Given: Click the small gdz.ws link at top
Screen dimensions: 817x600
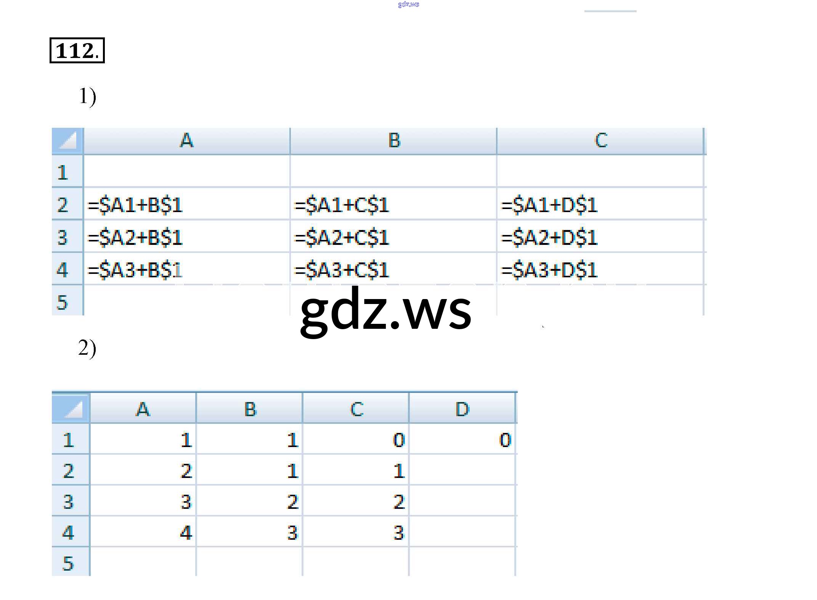Looking at the screenshot, I should pos(408,5).
